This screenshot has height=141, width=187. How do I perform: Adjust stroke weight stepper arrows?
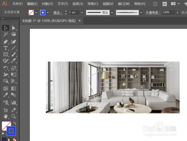pos(66,12)
